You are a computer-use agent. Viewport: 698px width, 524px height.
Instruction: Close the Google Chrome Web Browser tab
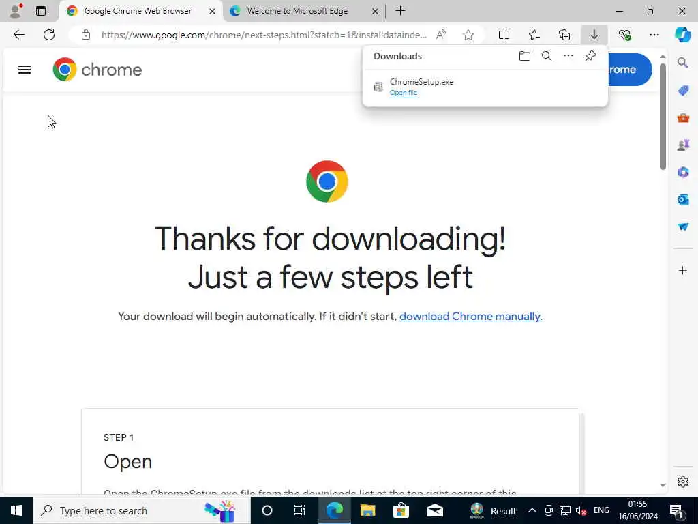pos(213,11)
